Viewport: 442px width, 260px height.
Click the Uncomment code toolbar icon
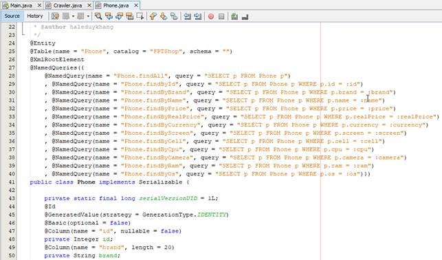pyautogui.click(x=245, y=17)
